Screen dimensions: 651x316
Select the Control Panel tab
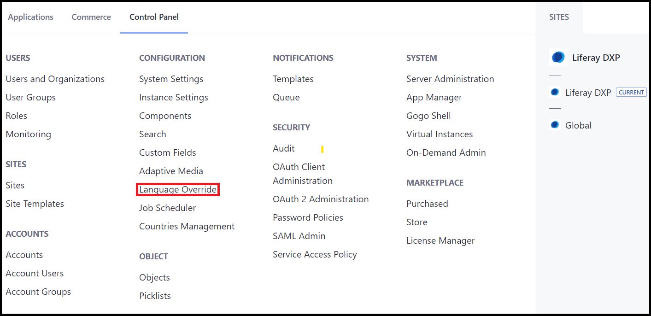154,17
